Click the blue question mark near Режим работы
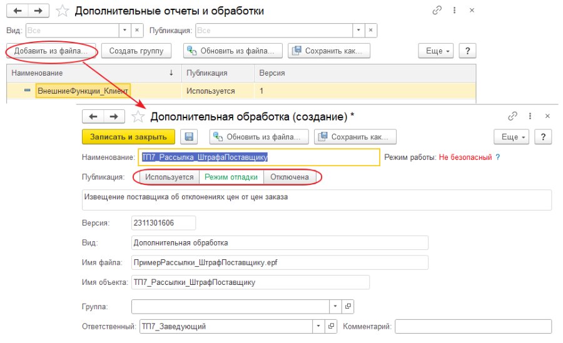The width and height of the screenshot is (563, 343). pyautogui.click(x=498, y=157)
